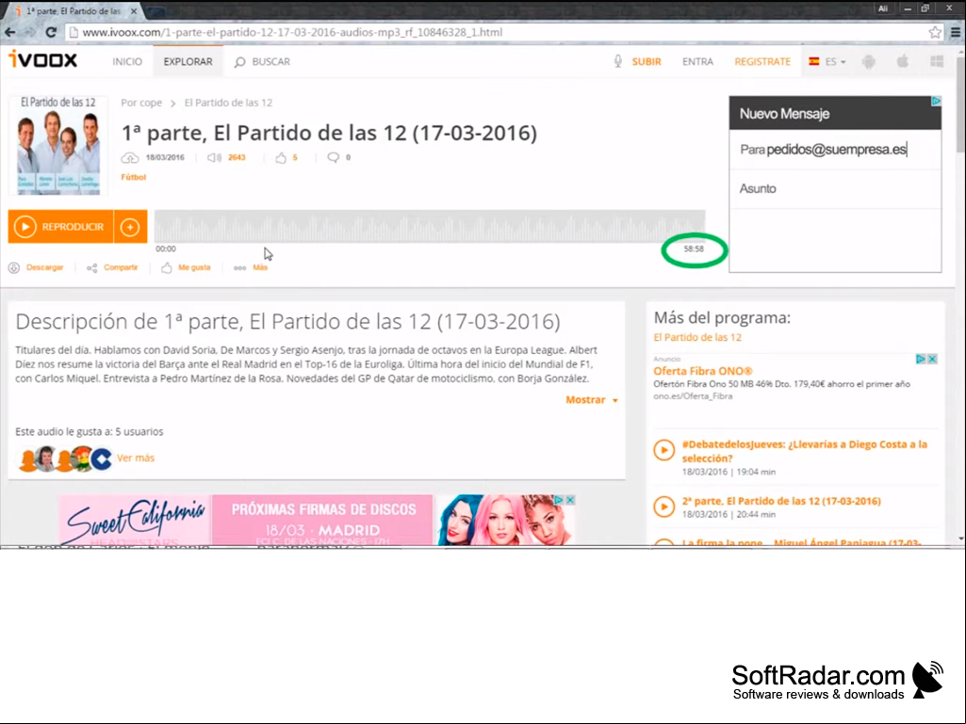Click the Sweet California banner ad
The height and width of the screenshot is (724, 966).
pyautogui.click(x=318, y=521)
